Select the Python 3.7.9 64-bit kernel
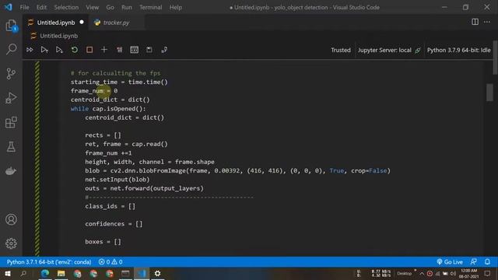Screen dimensions: 498x280 458,50
